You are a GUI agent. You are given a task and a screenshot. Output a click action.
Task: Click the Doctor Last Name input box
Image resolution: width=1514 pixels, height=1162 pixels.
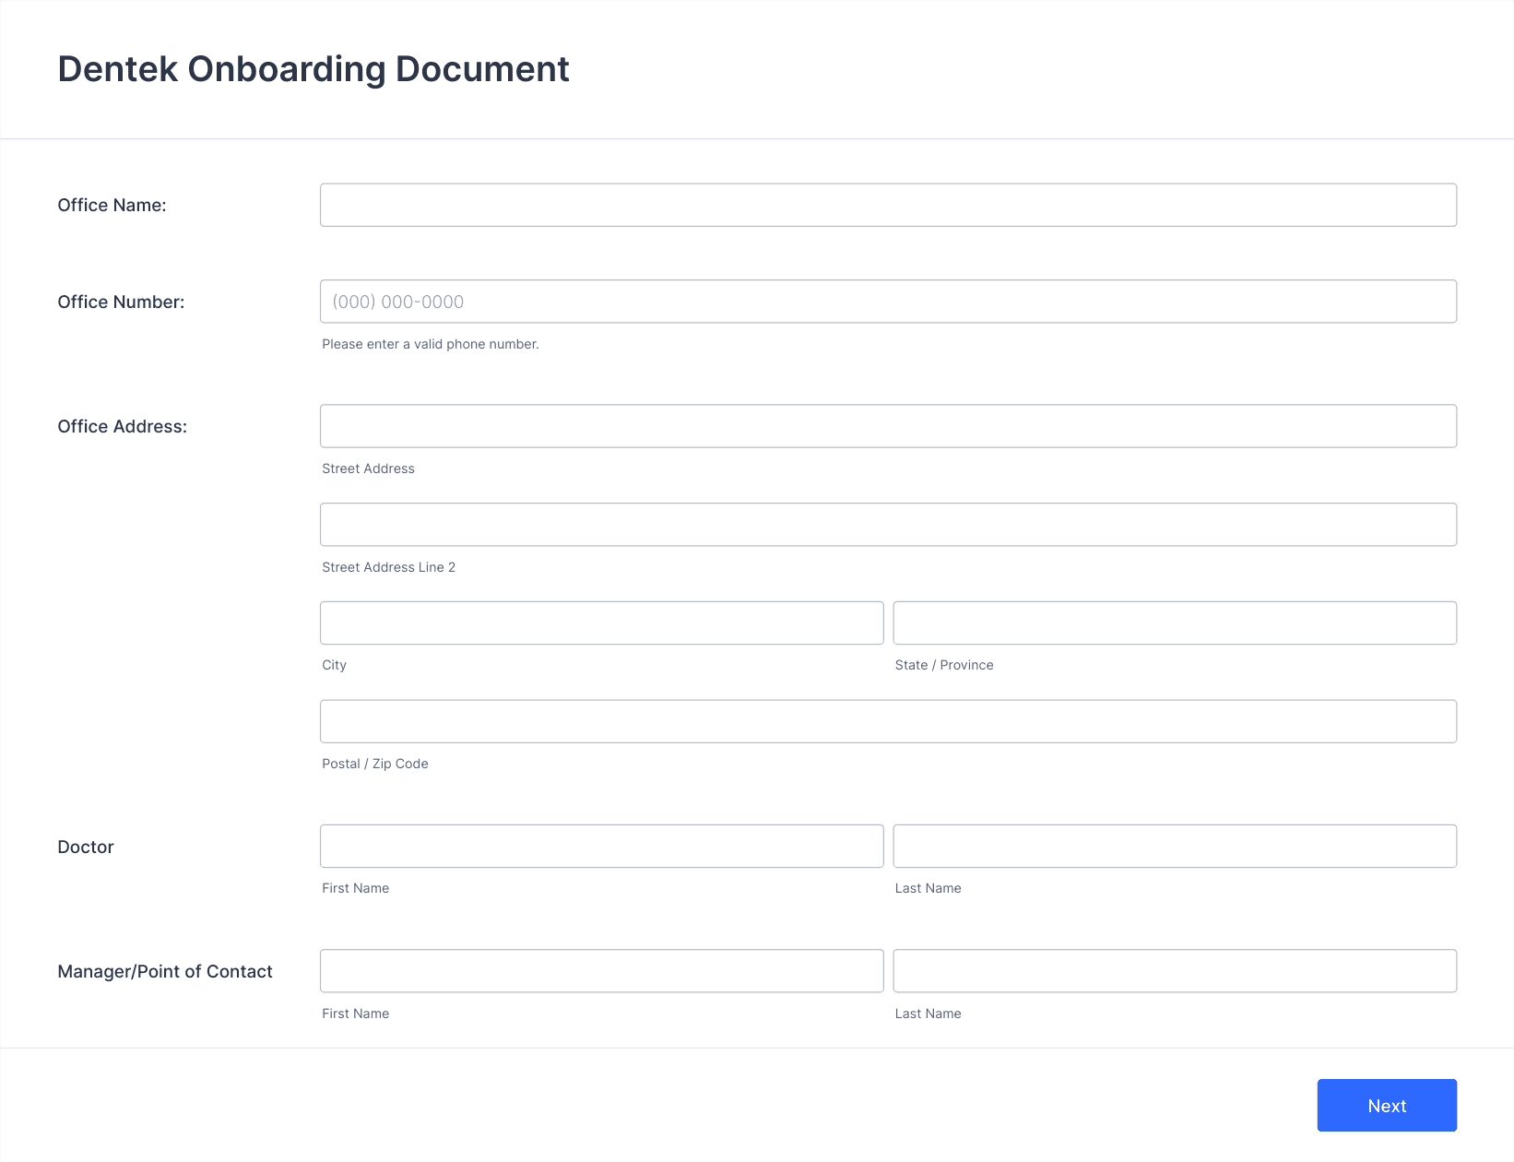(1175, 847)
